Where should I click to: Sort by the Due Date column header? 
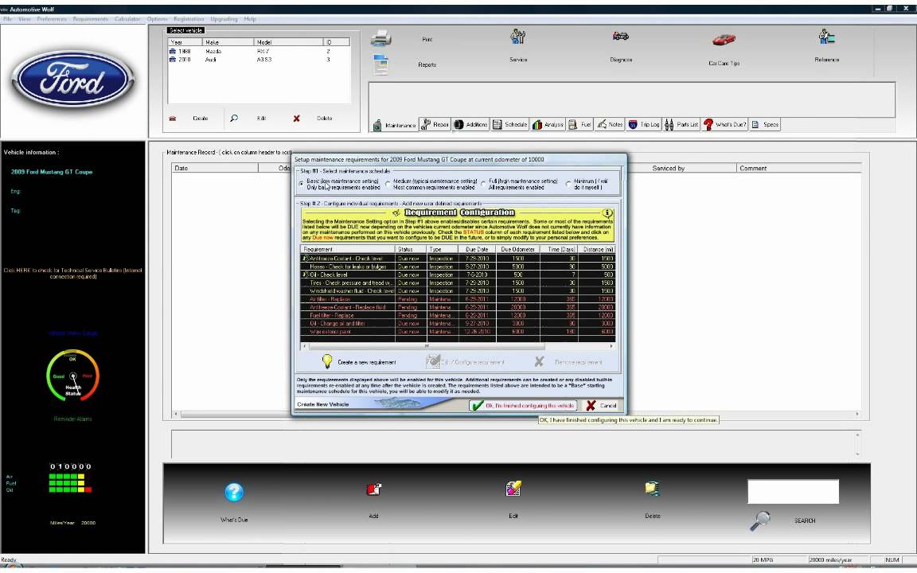point(477,249)
